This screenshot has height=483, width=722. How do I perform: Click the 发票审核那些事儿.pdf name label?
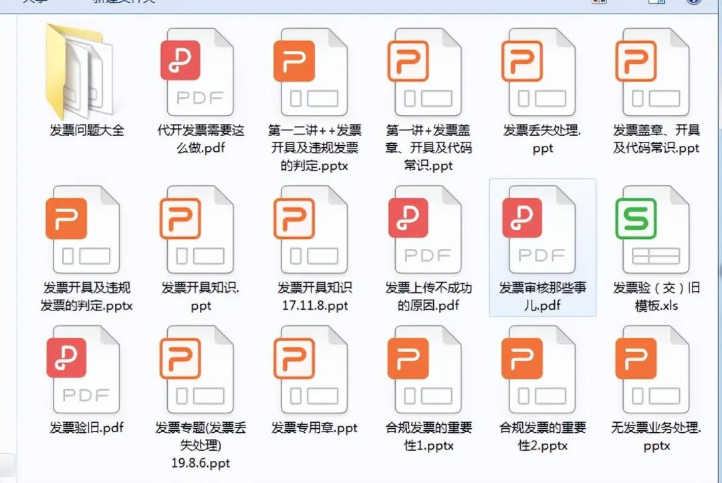click(x=542, y=297)
